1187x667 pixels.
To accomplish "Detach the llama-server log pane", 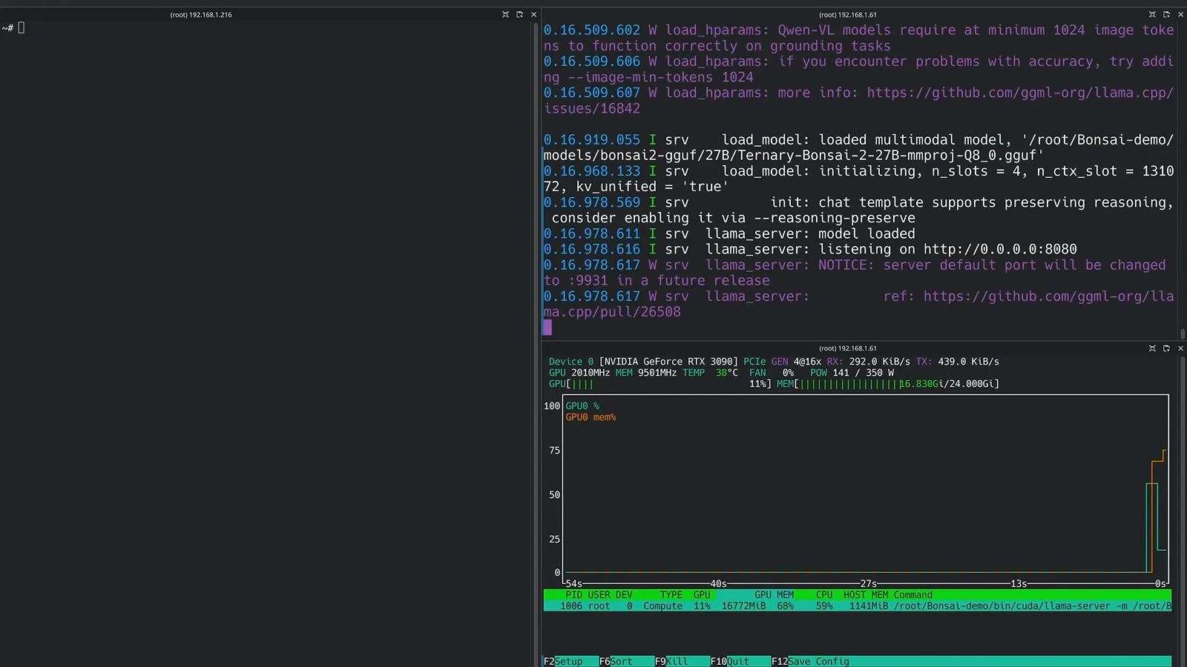I will 1166,15.
